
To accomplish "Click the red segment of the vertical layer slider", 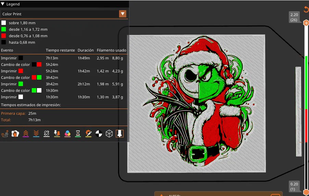I will [306, 126].
